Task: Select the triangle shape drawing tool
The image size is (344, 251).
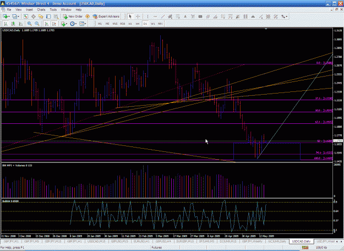Action: pyautogui.click(x=253, y=17)
